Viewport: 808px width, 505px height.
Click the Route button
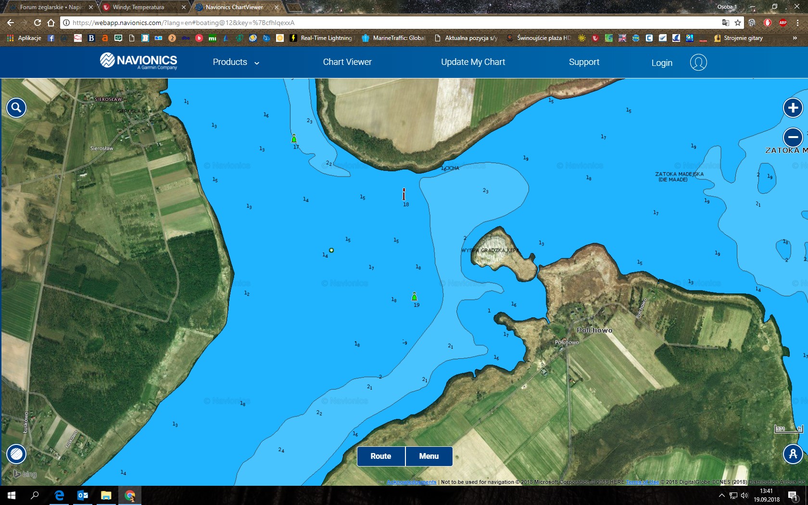click(381, 456)
